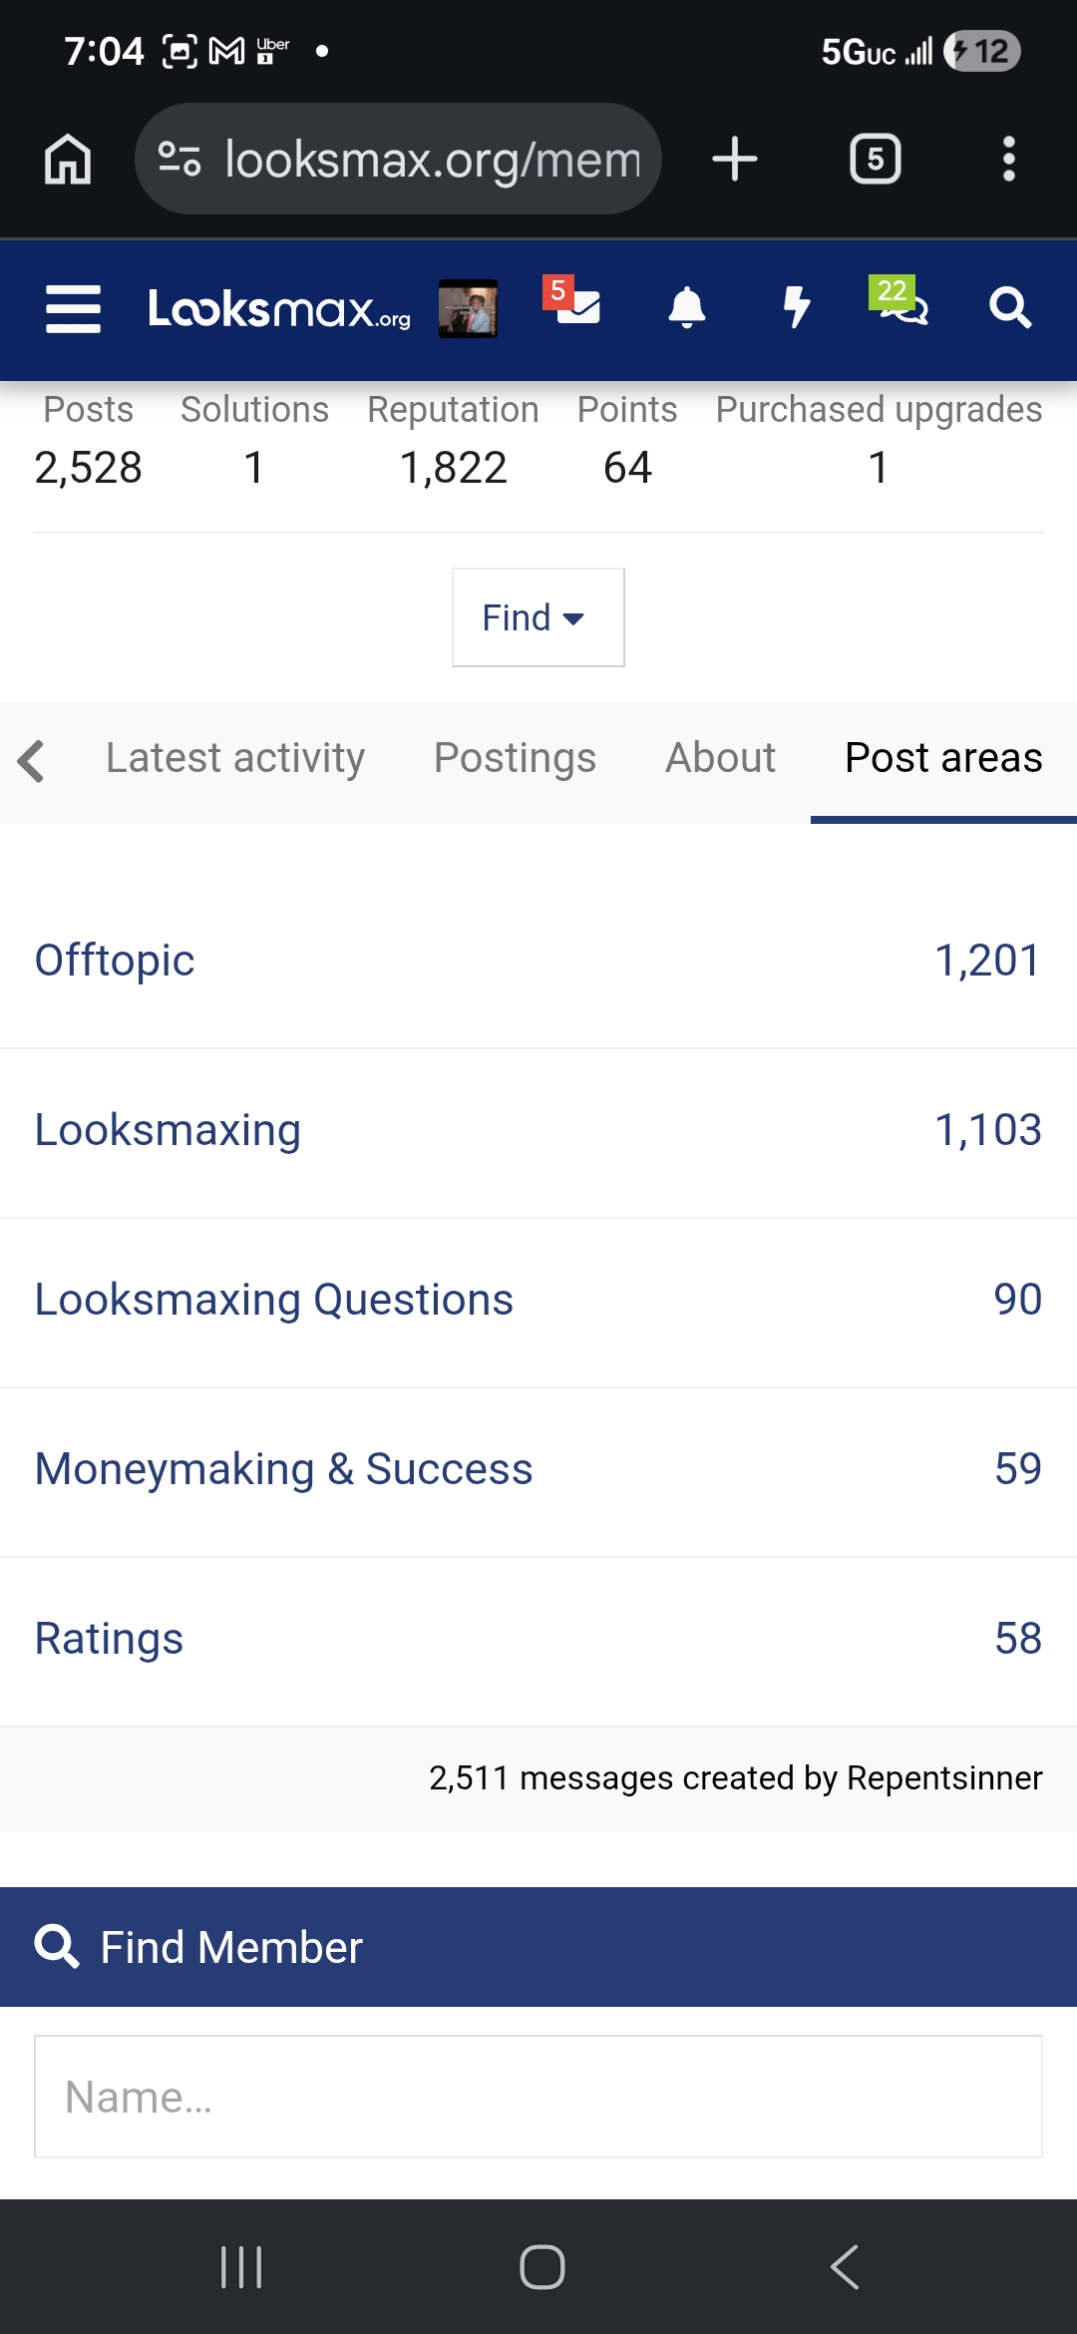Tap the lightning bolt what's new icon
This screenshot has width=1077, height=2334.
796,307
